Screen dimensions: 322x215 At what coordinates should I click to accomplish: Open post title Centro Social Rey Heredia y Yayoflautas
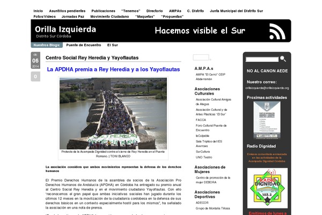click(x=92, y=58)
